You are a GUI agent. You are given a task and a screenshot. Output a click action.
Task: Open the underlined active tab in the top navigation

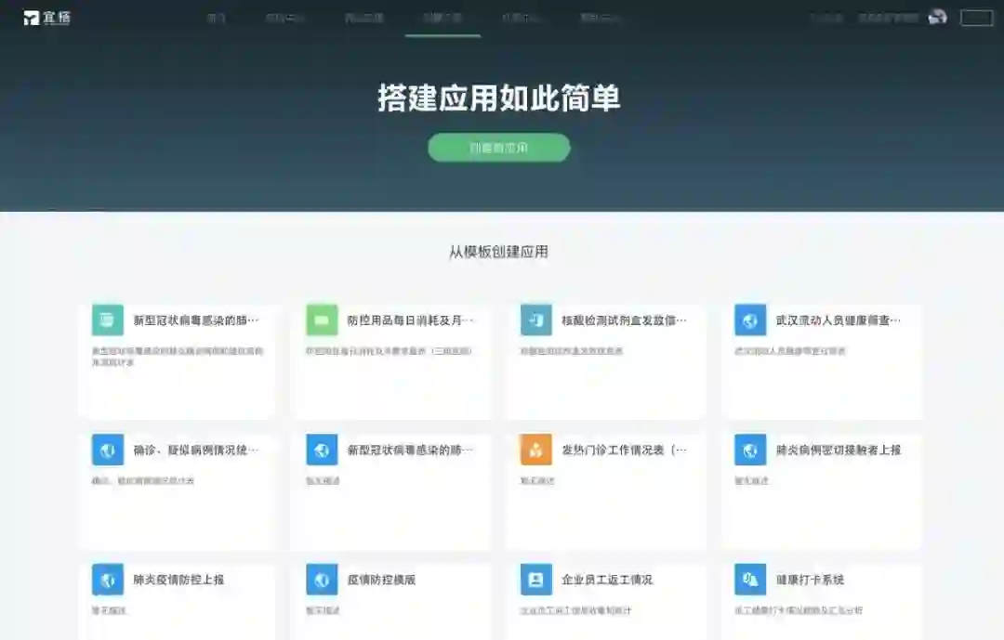point(443,18)
